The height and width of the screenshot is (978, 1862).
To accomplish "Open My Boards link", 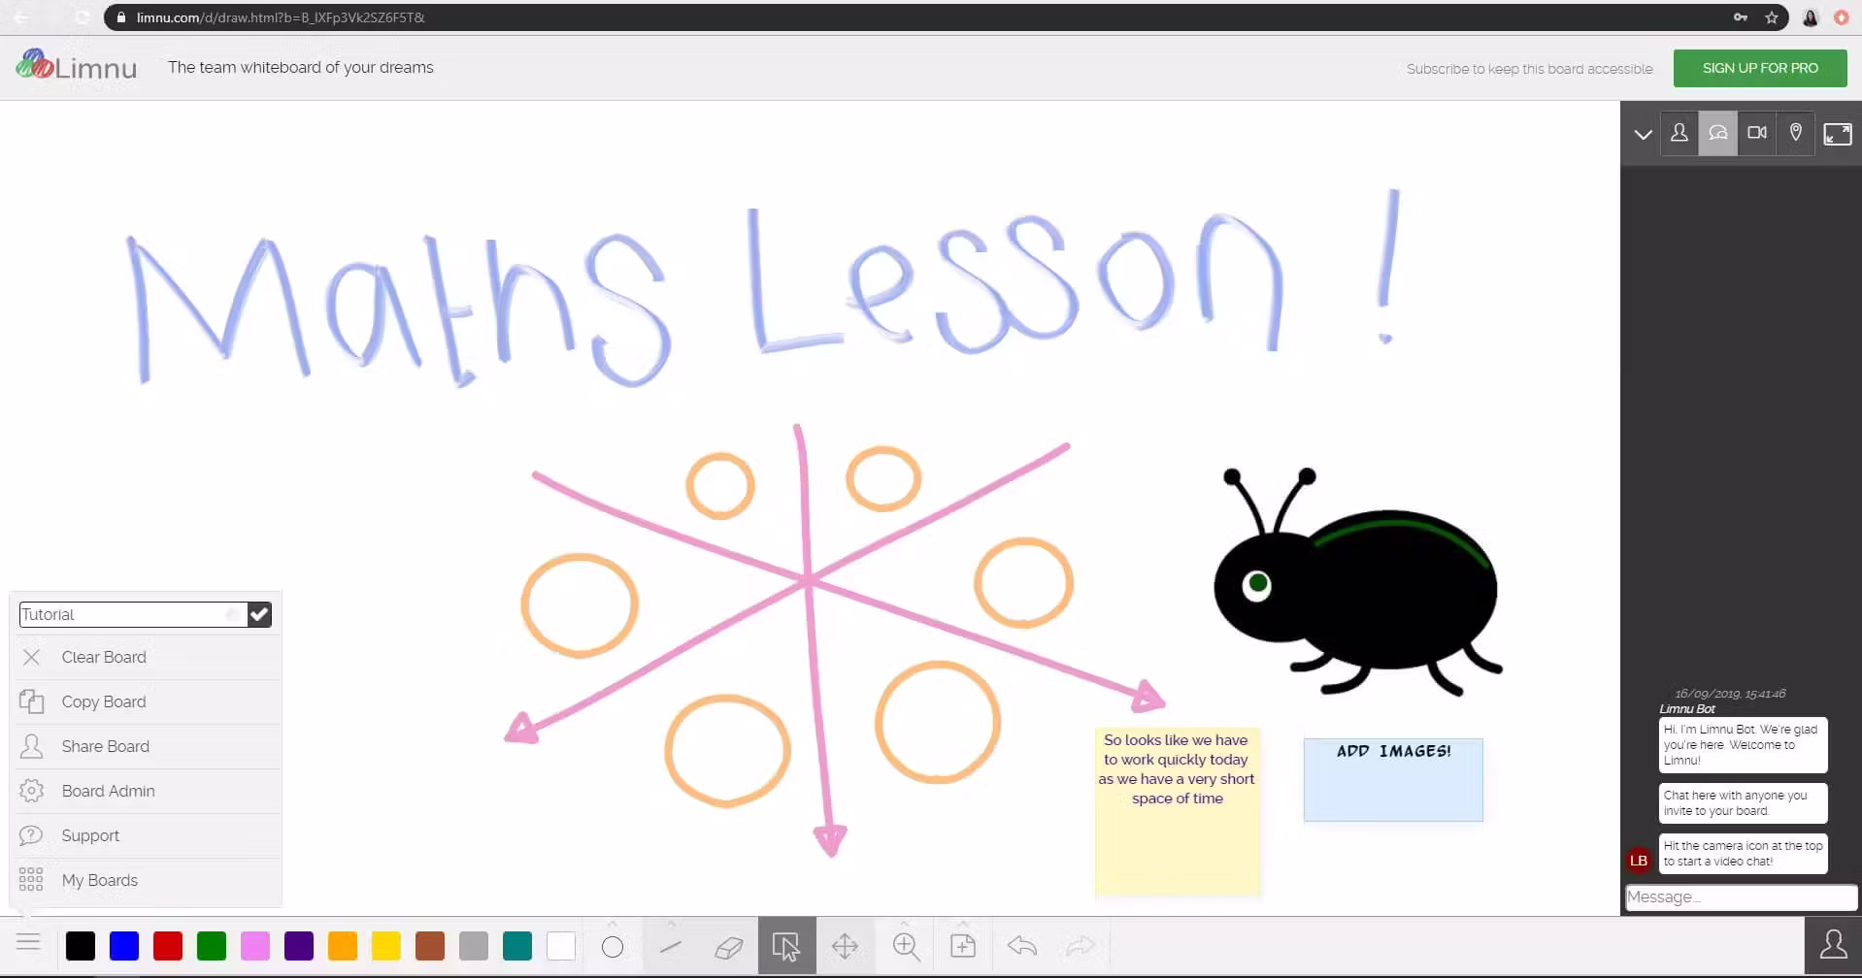I will click(x=99, y=880).
